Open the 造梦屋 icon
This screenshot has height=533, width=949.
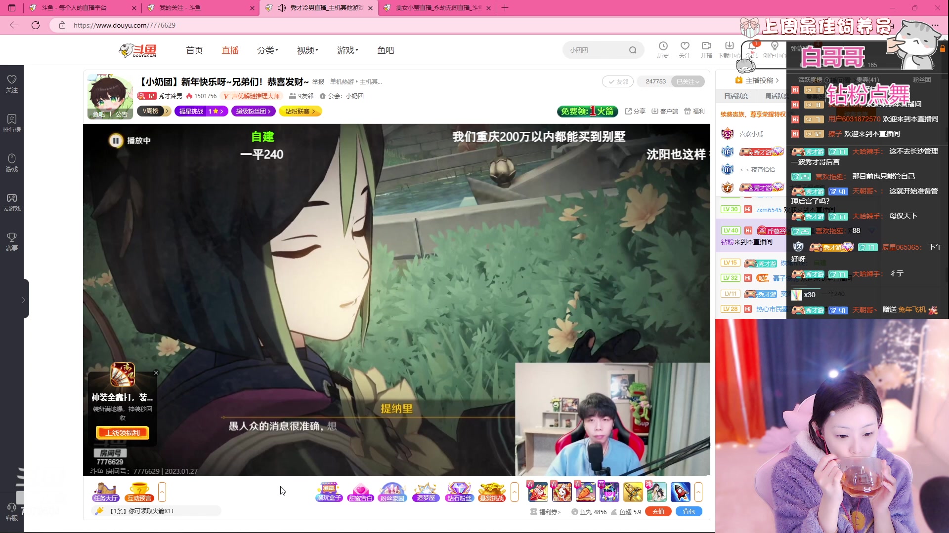tap(426, 492)
